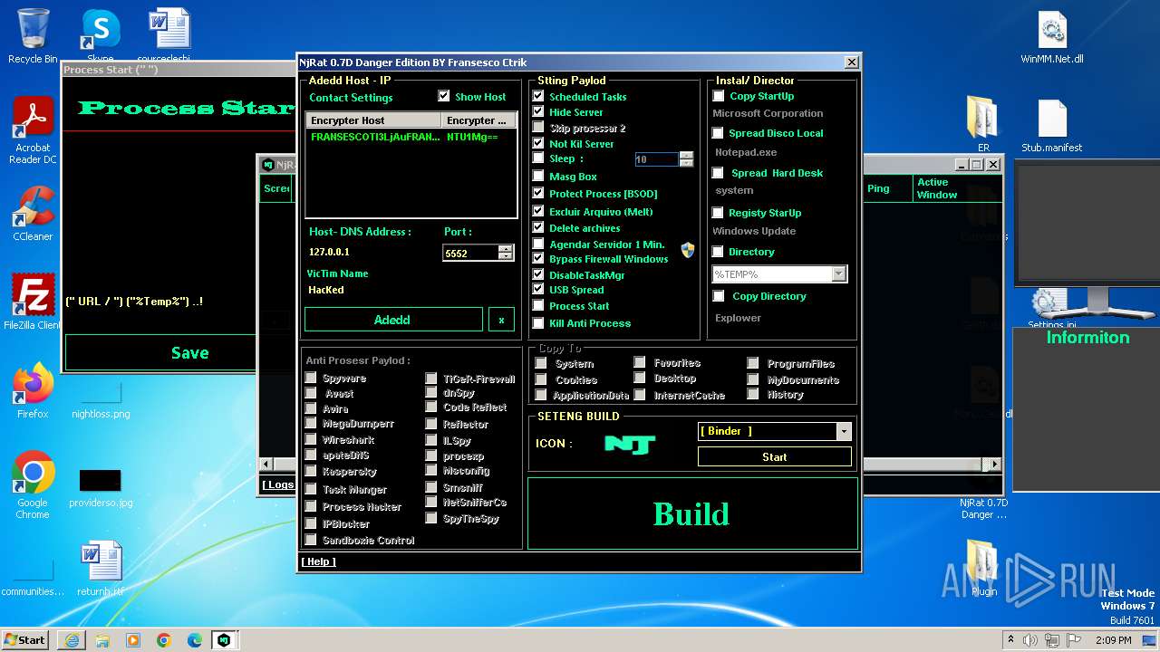Image resolution: width=1160 pixels, height=652 pixels.
Task: Click inside the Port number field
Action: (470, 253)
